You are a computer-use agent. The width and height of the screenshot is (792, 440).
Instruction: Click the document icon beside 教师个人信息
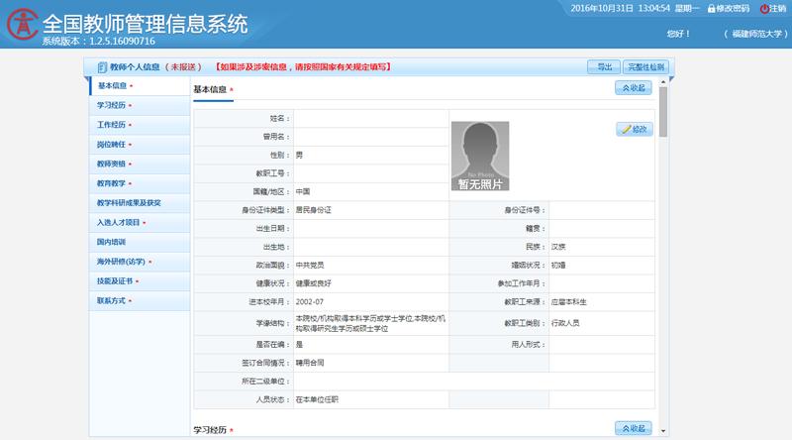tap(102, 66)
